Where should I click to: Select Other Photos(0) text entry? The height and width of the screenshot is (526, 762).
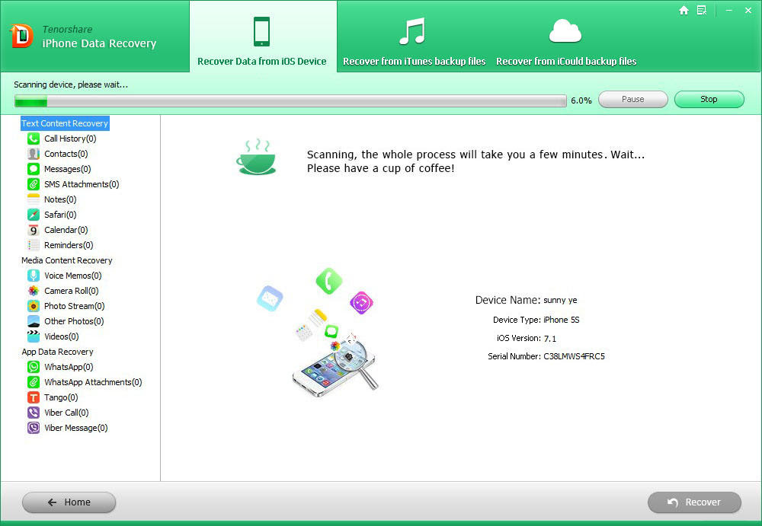pos(74,321)
